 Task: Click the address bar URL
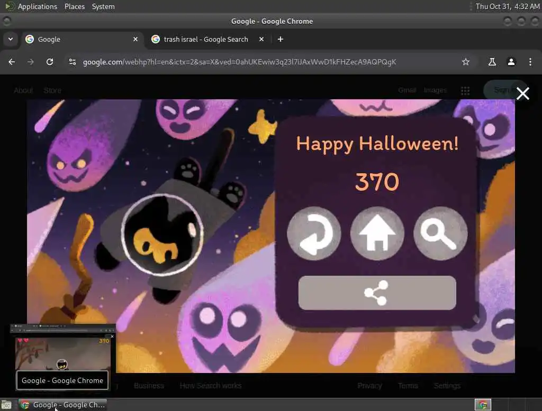[x=239, y=62]
